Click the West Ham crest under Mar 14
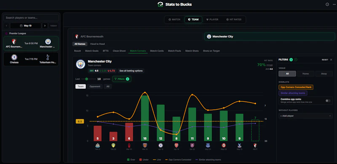The image size is (337, 164). point(145,145)
